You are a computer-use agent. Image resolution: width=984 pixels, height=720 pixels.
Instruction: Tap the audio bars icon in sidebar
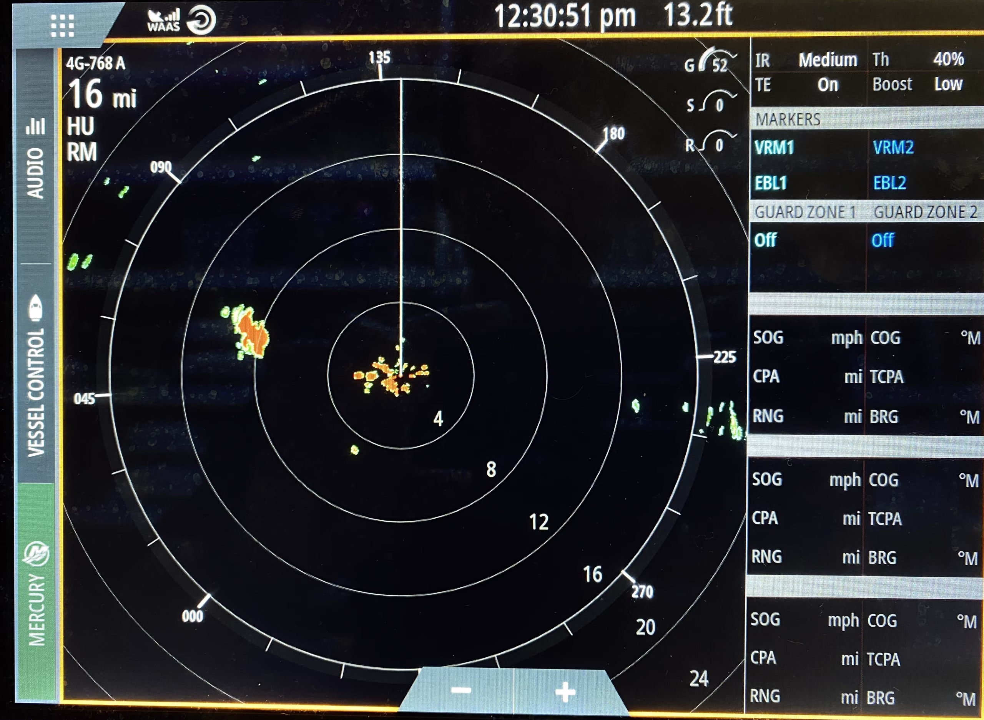(x=35, y=126)
